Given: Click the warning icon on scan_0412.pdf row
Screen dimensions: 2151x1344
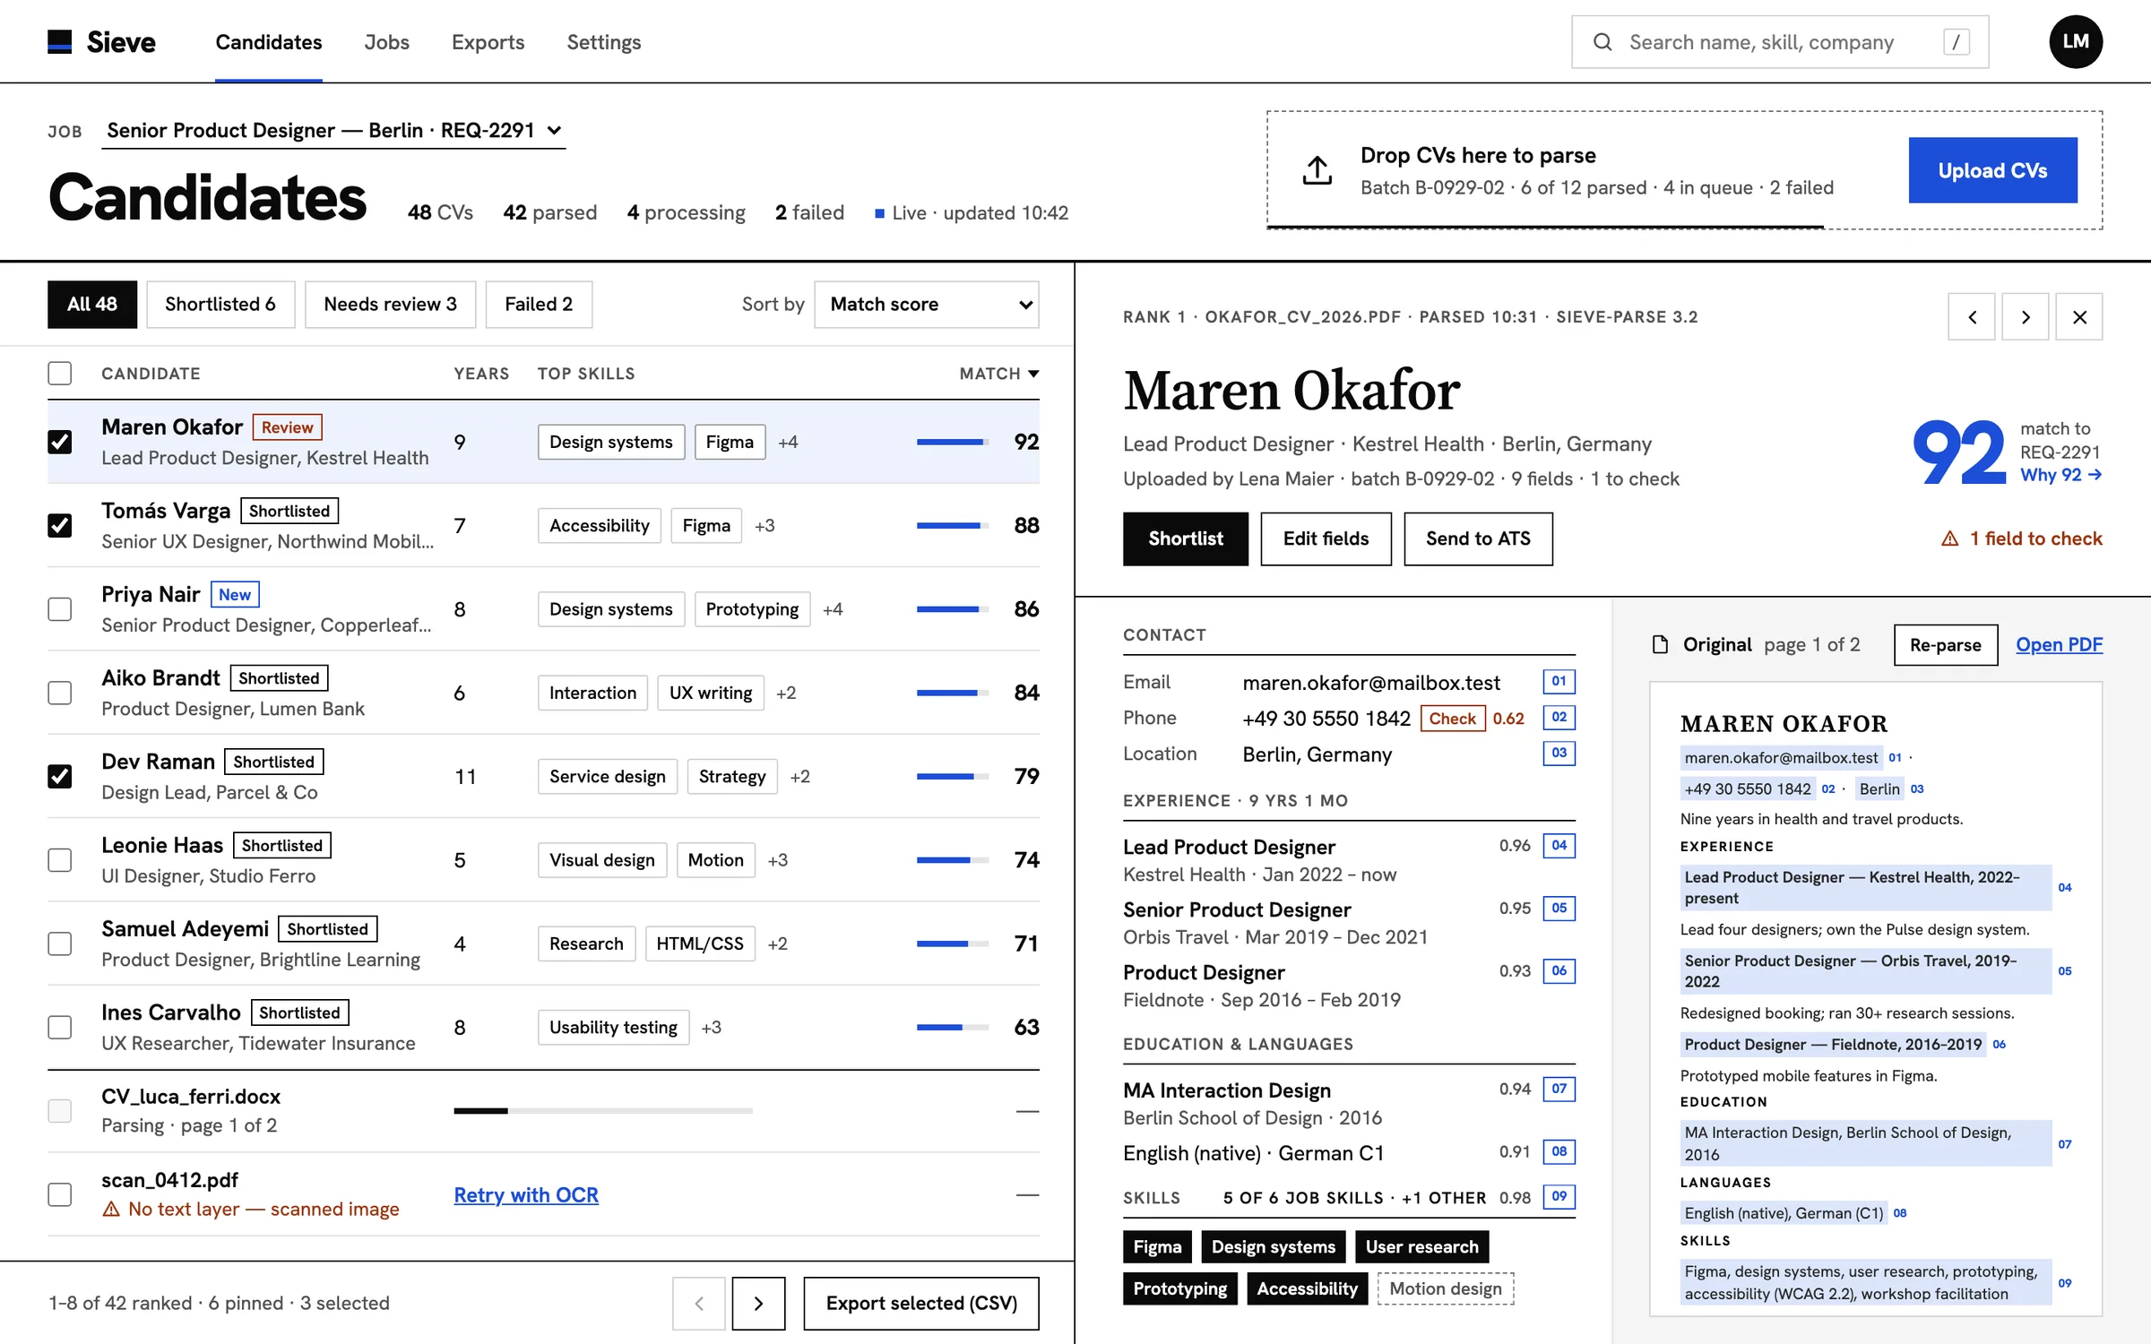Looking at the screenshot, I should pos(111,1210).
